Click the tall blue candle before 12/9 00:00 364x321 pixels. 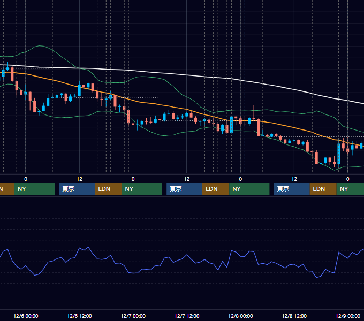click(339, 154)
